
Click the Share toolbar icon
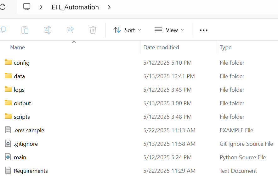[70, 30]
